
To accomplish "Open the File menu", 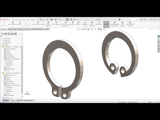I will tap(13, 19).
